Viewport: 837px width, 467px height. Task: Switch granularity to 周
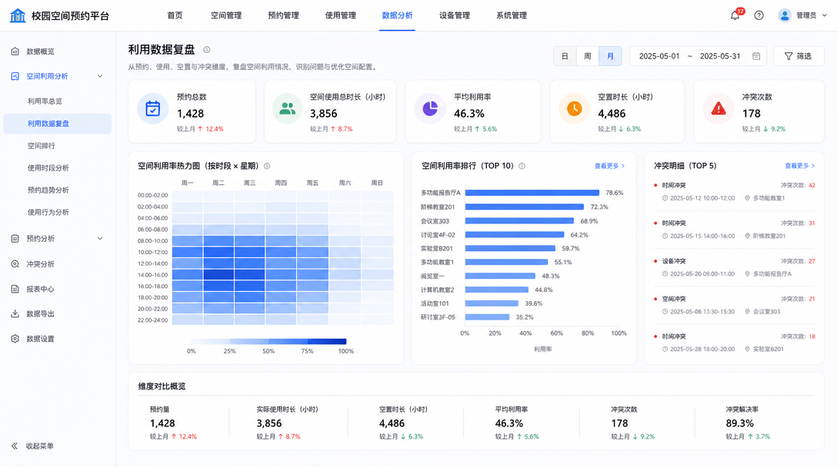pos(587,56)
